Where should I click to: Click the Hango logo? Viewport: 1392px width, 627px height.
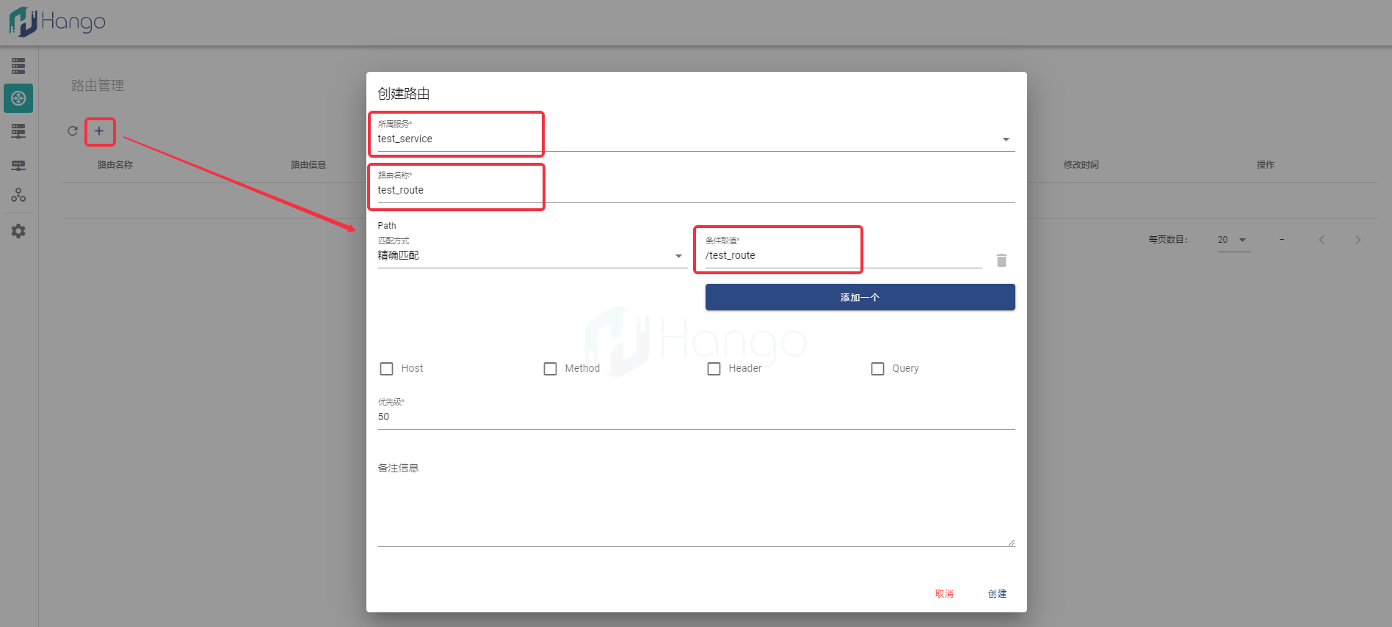point(57,21)
